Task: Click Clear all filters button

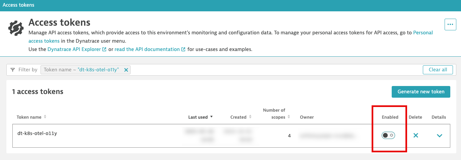Action: (438, 70)
